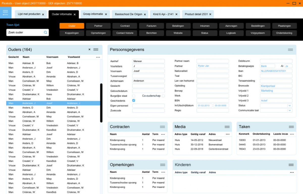Open the Logboek section

pos(232,33)
